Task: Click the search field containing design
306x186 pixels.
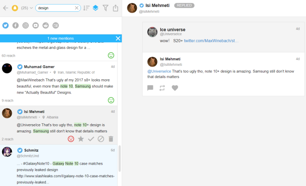Action: [x=58, y=8]
